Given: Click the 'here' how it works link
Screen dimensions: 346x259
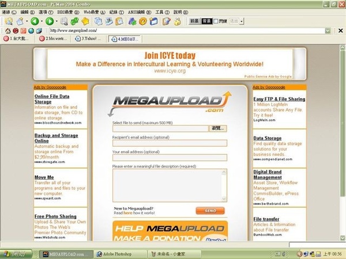Looking at the screenshot, I should (x=128, y=213).
